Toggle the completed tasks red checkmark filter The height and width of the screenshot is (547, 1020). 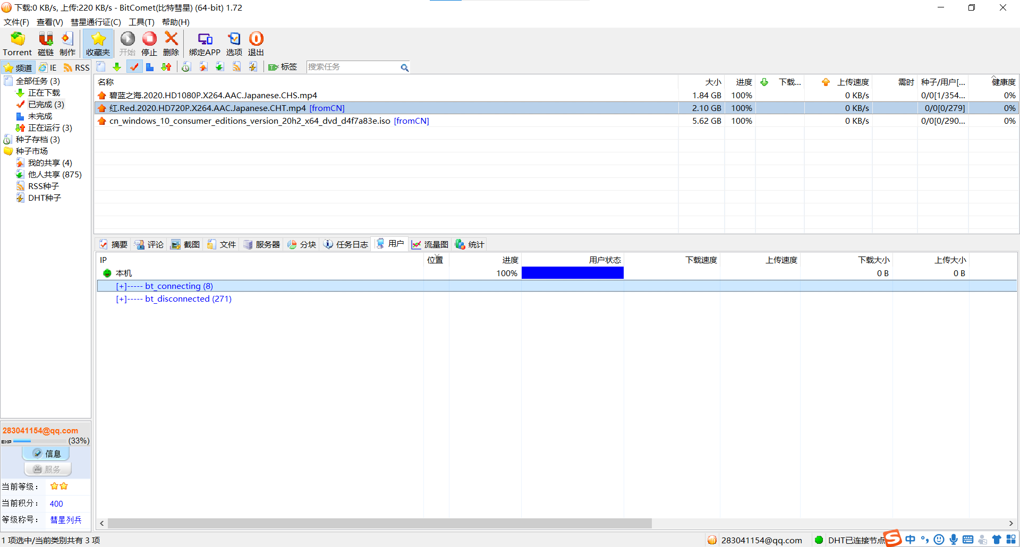[134, 67]
